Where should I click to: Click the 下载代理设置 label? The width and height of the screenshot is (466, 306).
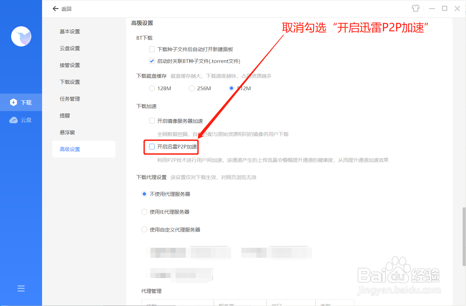[151, 177]
